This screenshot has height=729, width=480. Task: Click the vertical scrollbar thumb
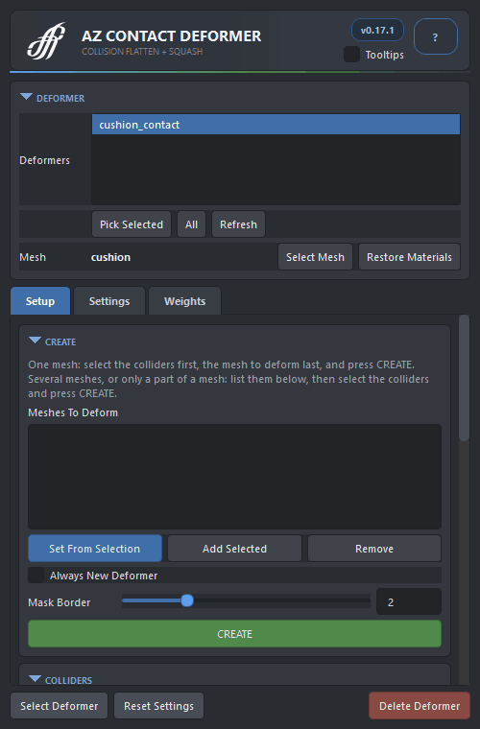[x=464, y=378]
